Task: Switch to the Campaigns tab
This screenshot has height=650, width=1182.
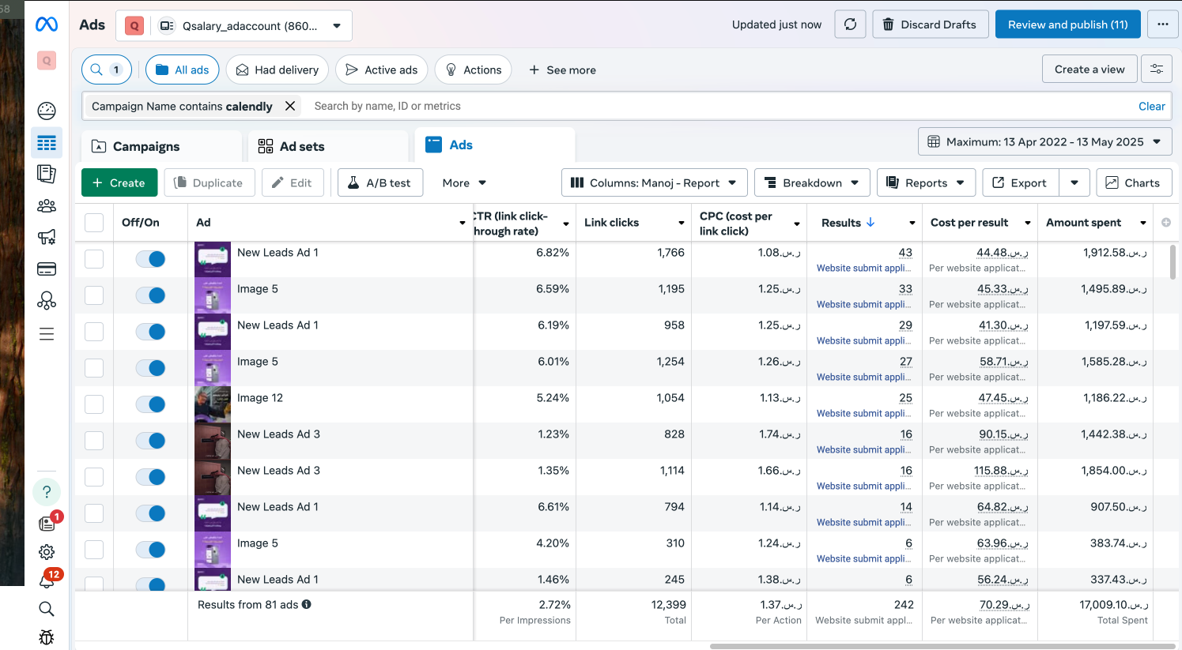Action: [146, 146]
